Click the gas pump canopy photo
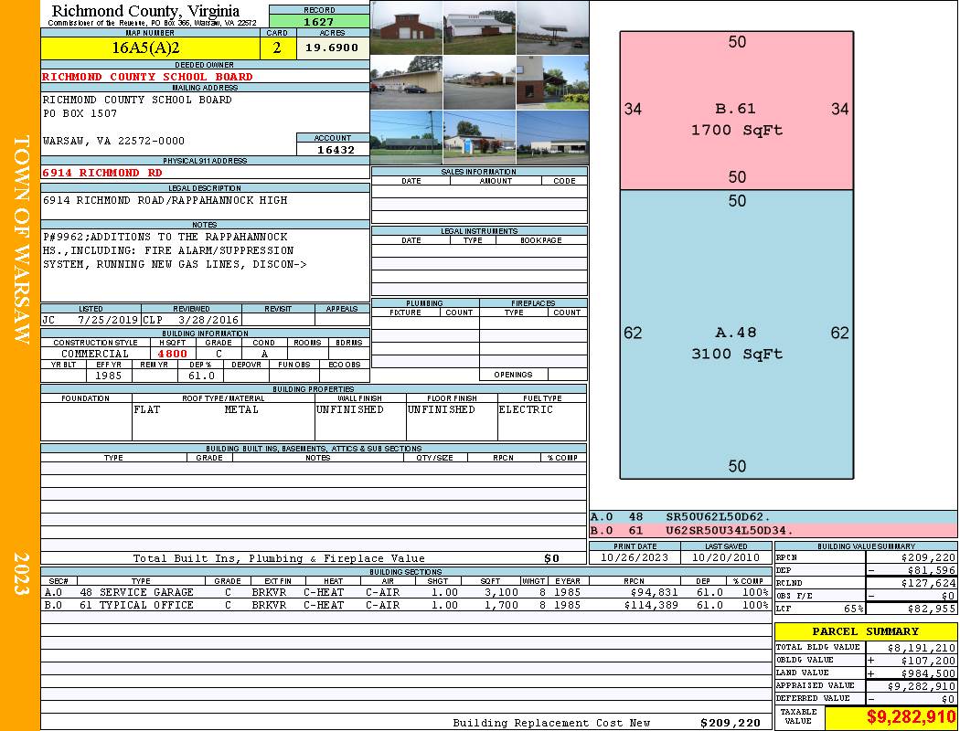 pos(552,27)
